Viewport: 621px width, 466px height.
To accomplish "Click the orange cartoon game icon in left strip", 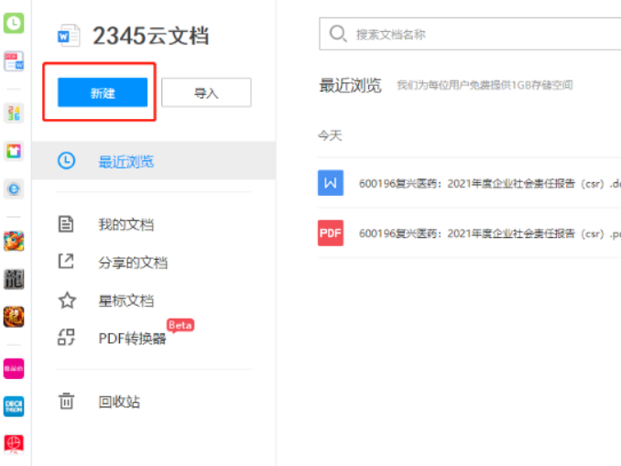I will pyautogui.click(x=14, y=241).
